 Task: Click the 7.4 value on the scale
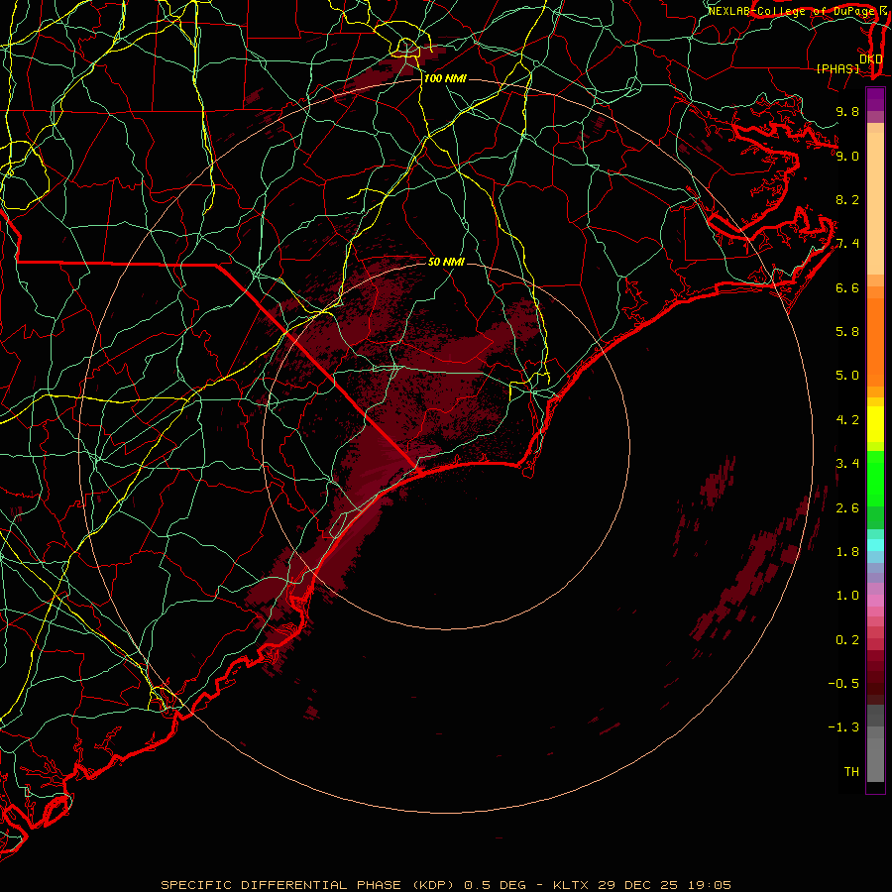tap(847, 244)
